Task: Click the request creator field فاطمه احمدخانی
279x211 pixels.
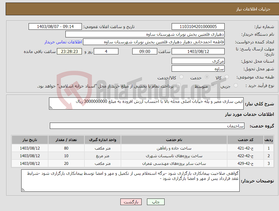Action: [154, 42]
